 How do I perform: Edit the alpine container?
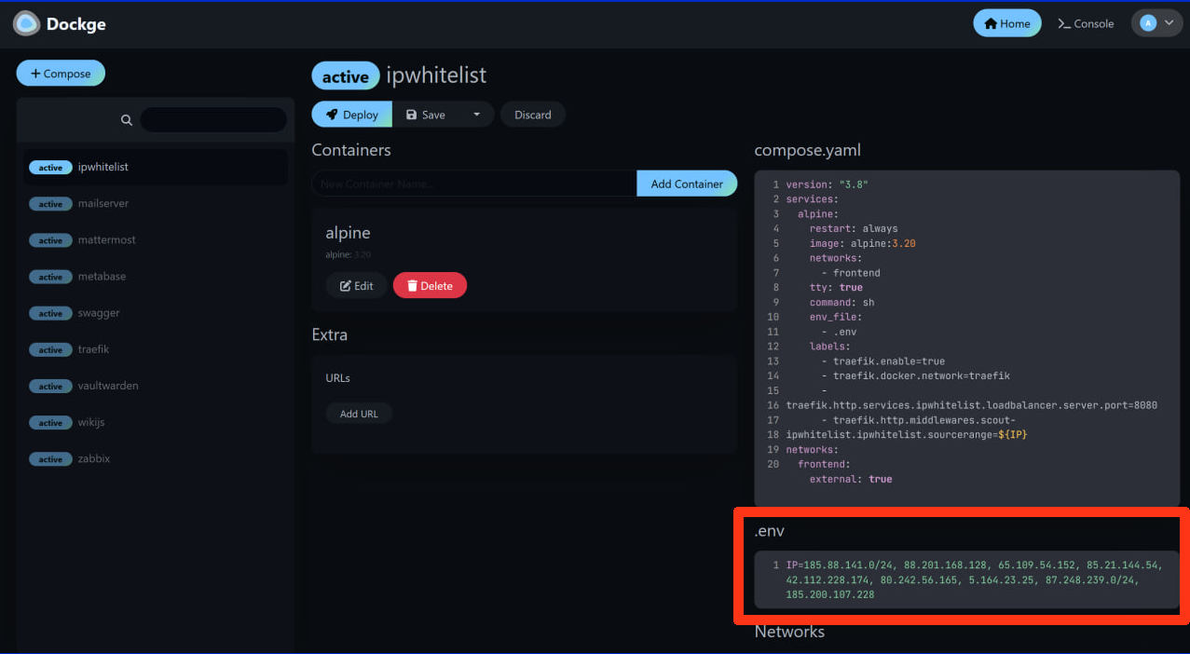[x=356, y=286]
